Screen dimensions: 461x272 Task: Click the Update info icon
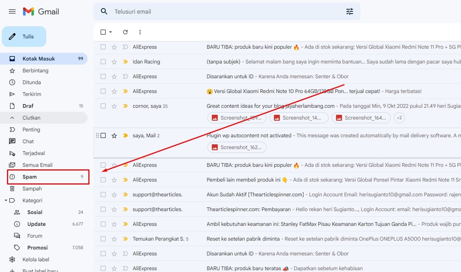click(17, 224)
